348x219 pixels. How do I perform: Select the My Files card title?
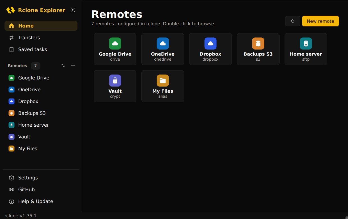point(163,91)
